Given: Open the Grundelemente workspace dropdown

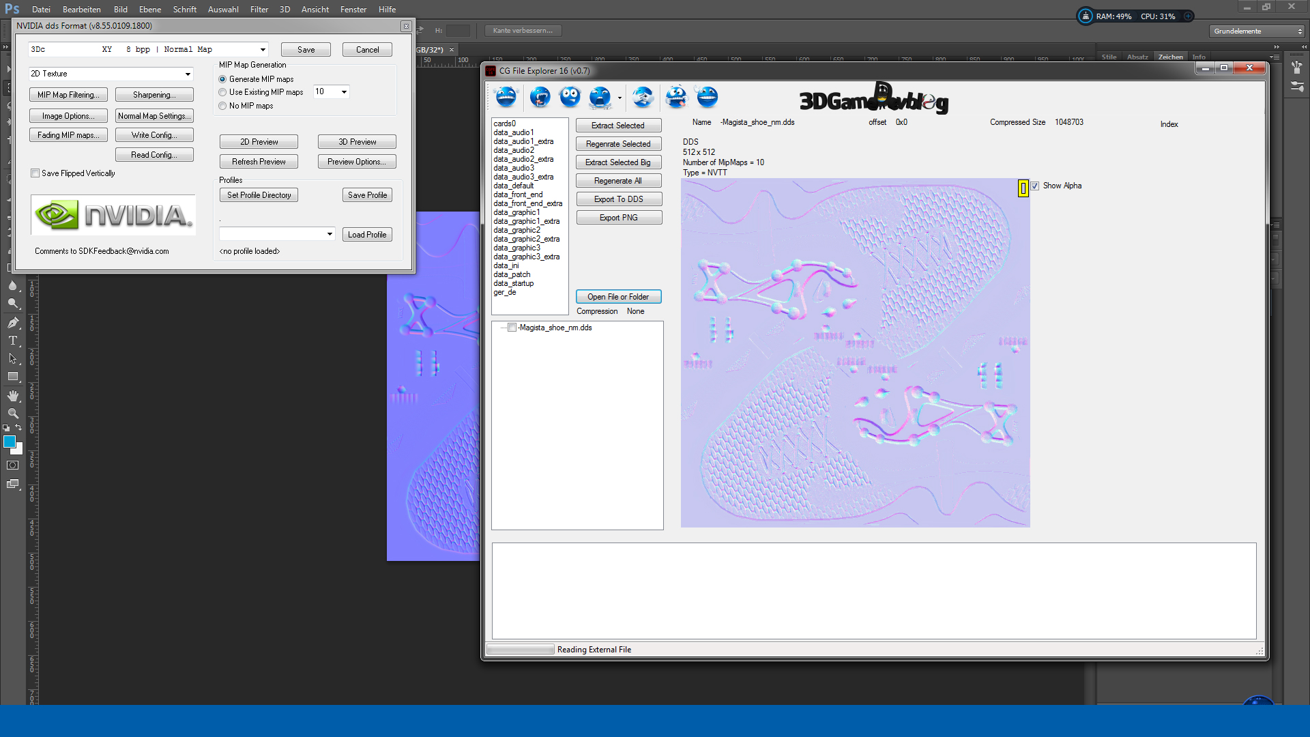Looking at the screenshot, I should point(1257,31).
